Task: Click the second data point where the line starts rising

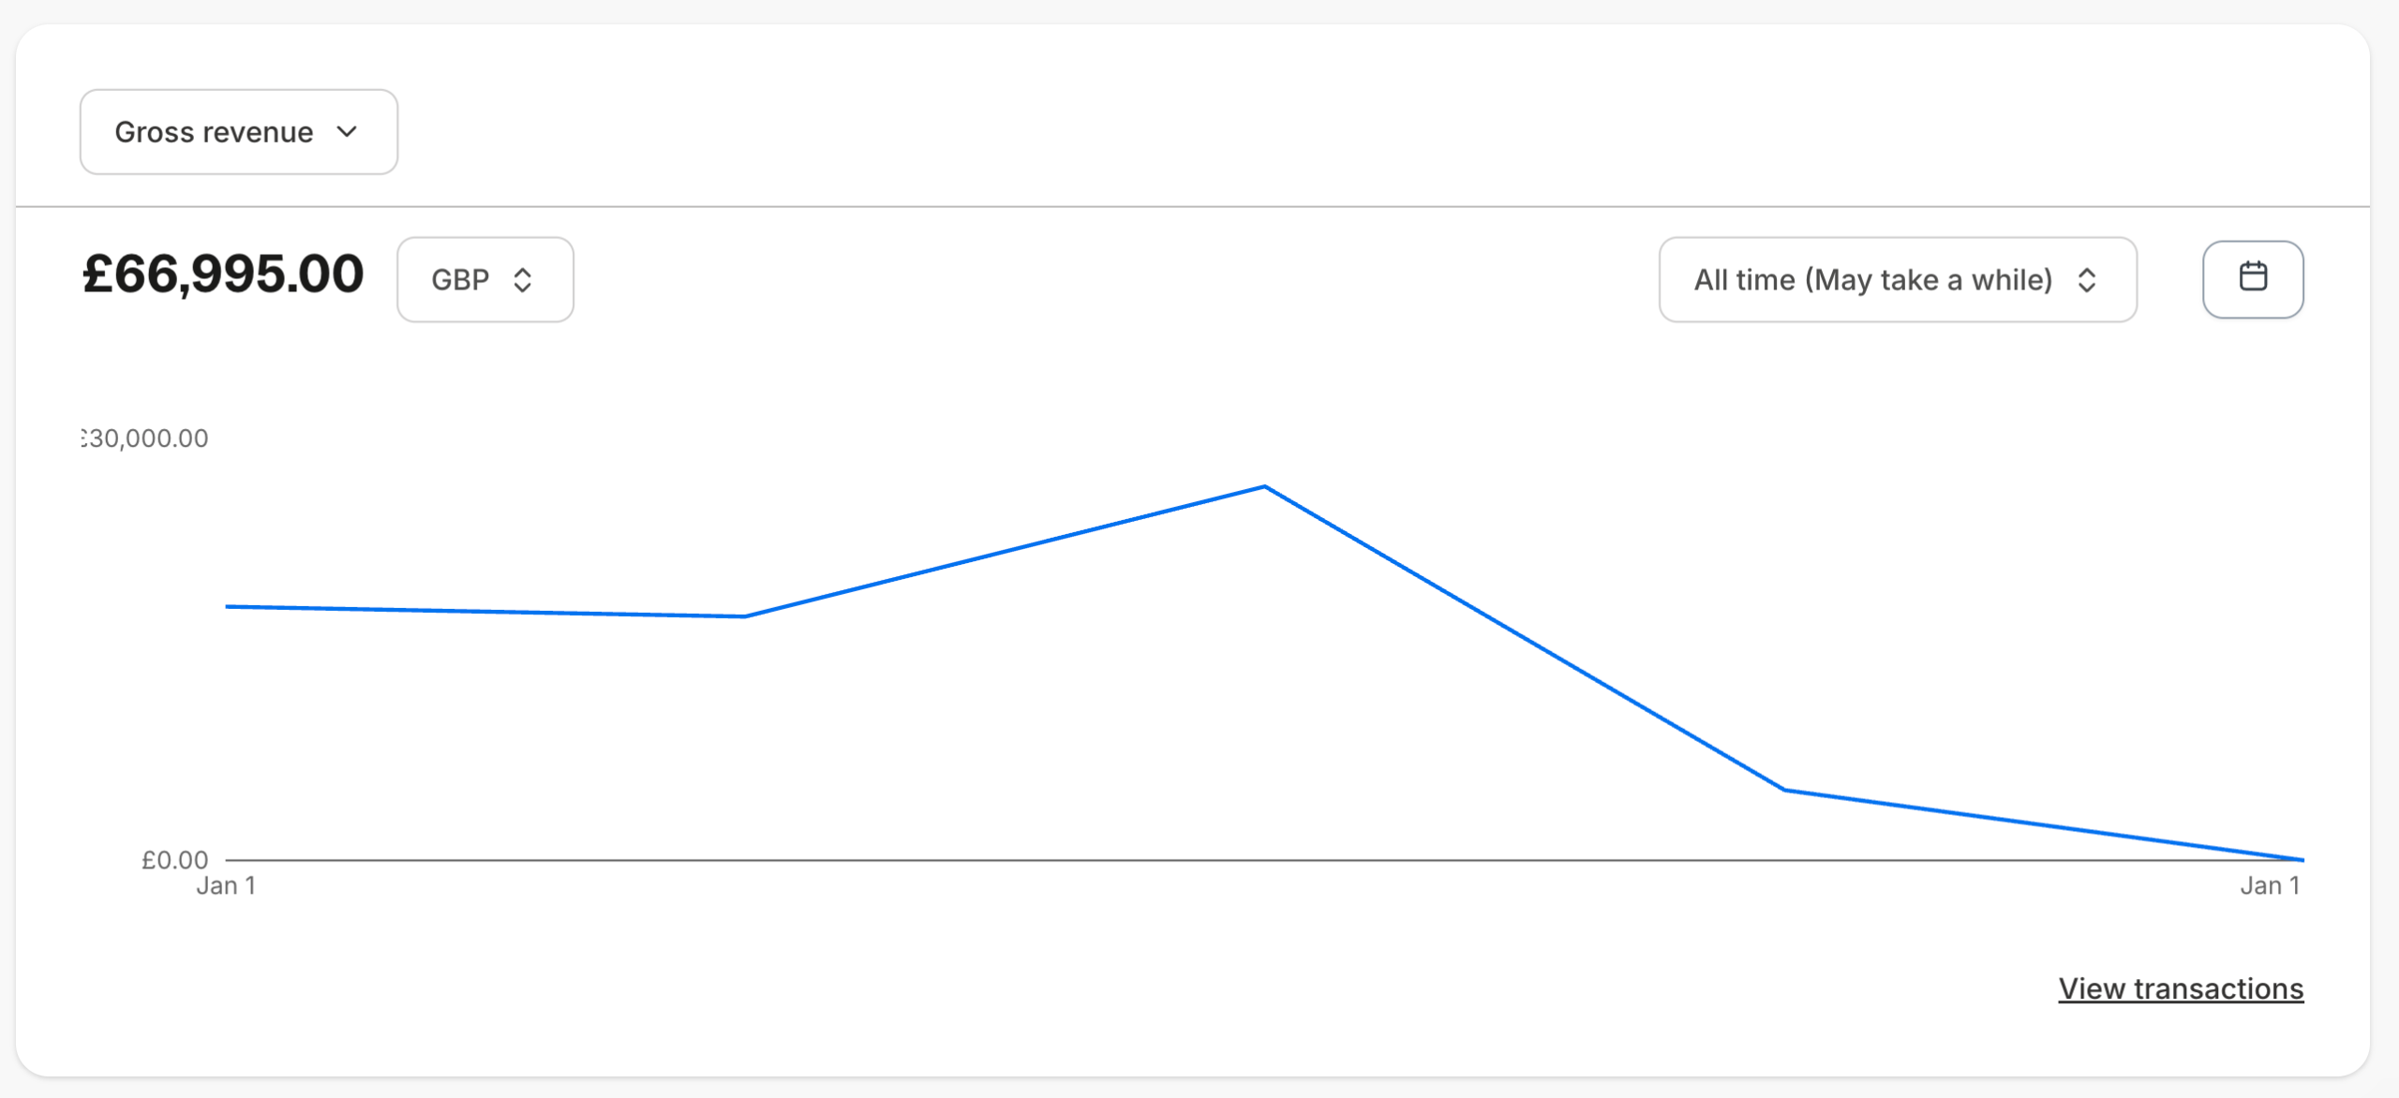Action: pos(745,616)
